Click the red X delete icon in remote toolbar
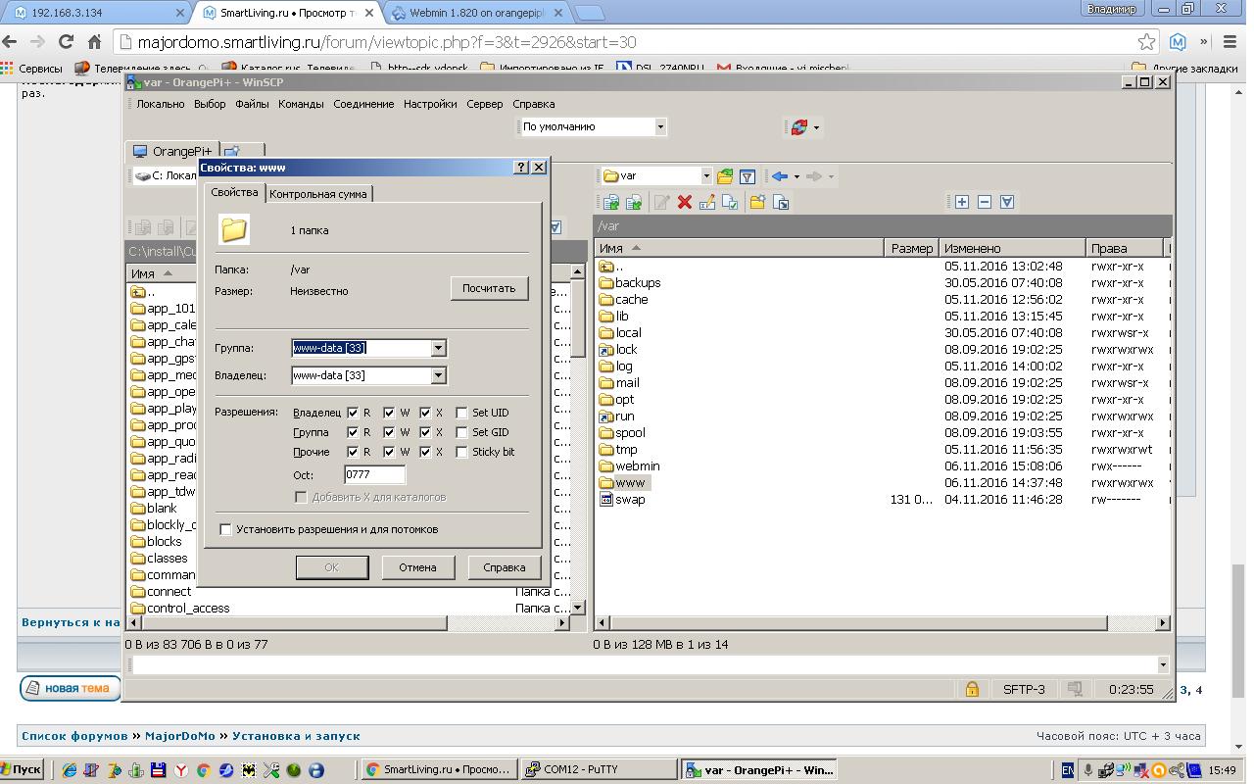The height and width of the screenshot is (784, 1254). [x=685, y=202]
